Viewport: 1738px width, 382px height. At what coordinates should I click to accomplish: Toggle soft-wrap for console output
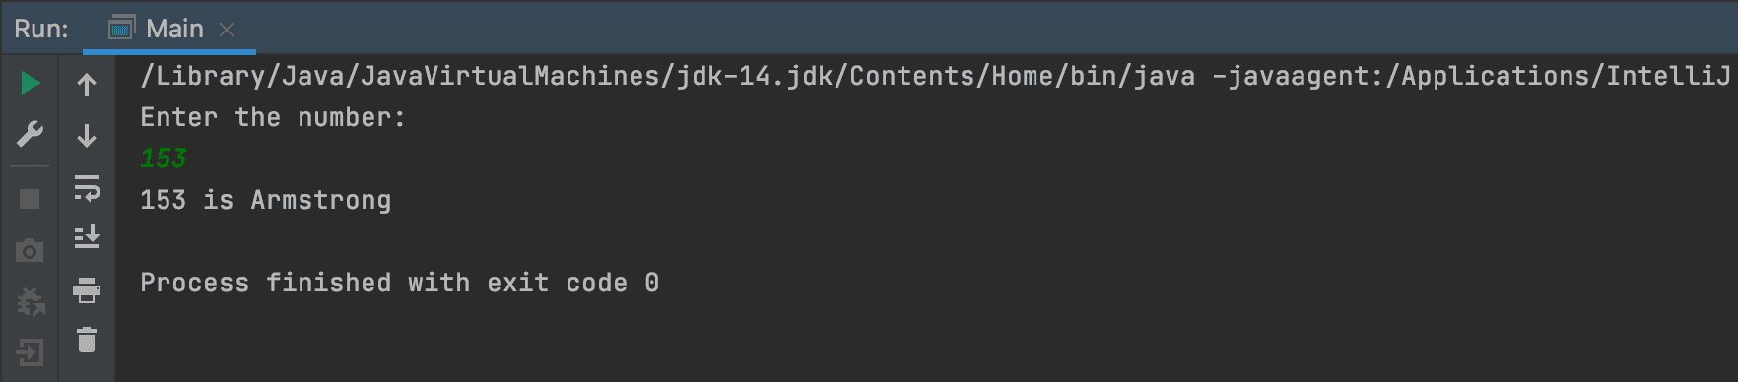87,187
